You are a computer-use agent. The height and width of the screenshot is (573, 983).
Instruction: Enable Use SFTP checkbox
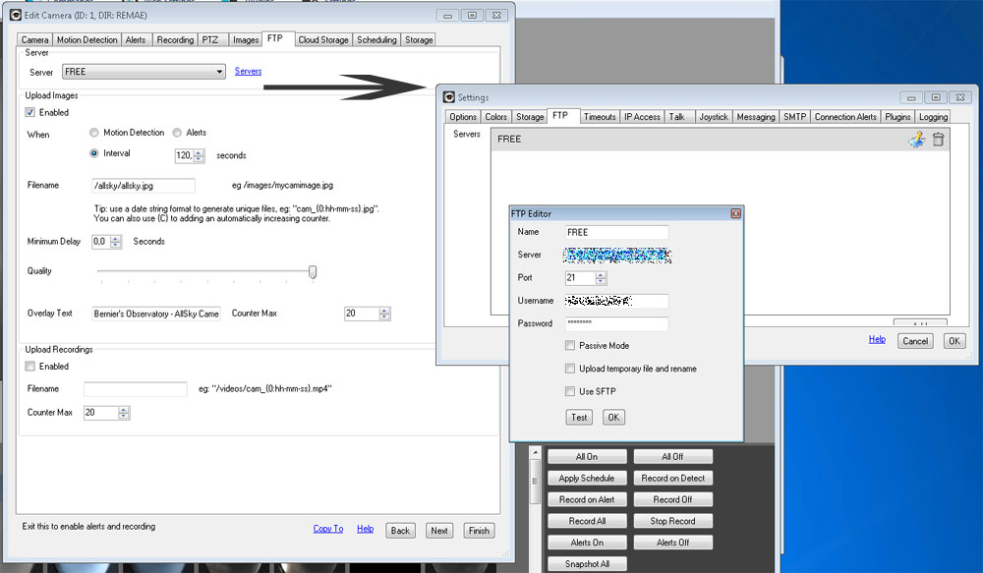tap(570, 391)
